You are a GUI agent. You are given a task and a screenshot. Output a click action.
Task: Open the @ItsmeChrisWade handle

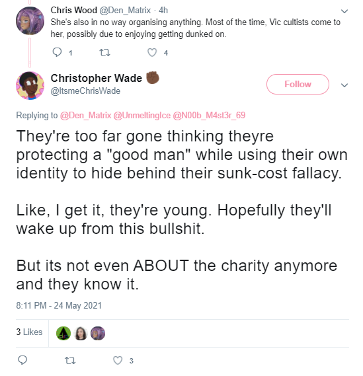[x=85, y=91]
